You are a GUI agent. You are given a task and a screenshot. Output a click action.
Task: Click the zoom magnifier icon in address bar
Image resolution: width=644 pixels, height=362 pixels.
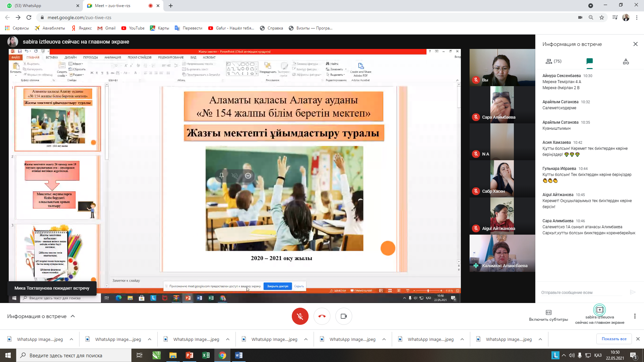[x=591, y=17]
